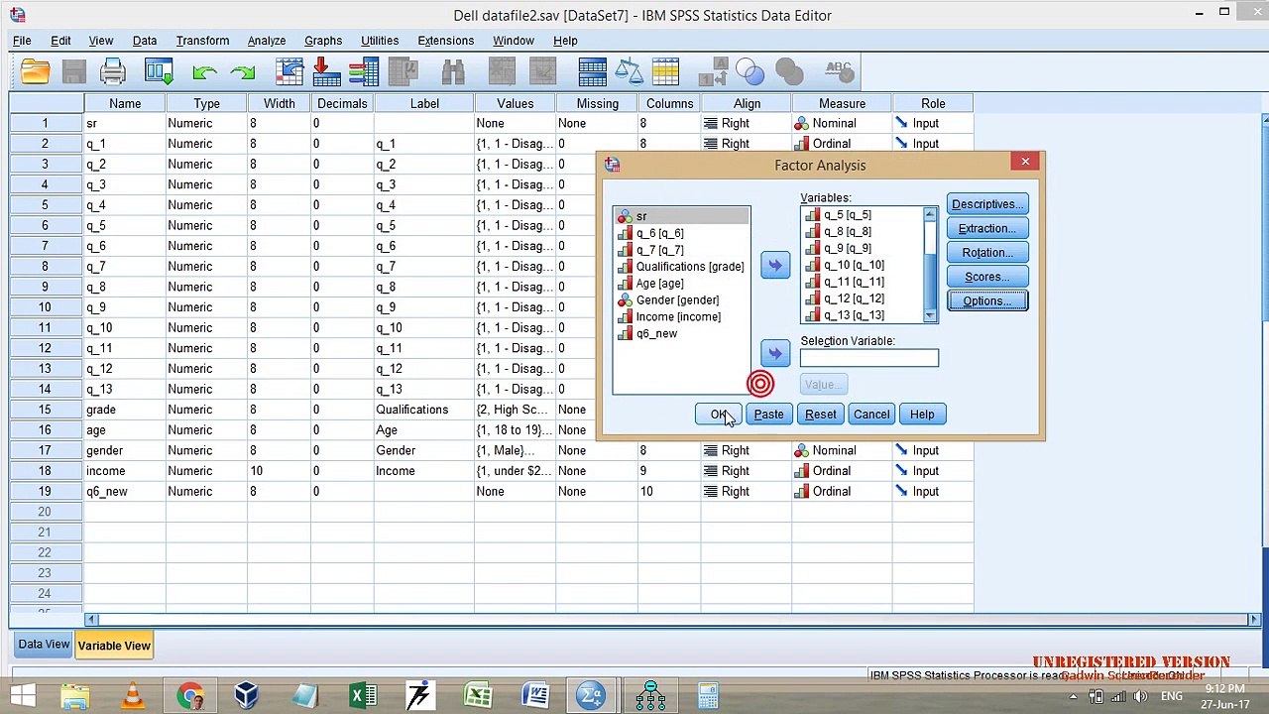Click the Windows Start button
The width and height of the screenshot is (1269, 714).
[22, 696]
